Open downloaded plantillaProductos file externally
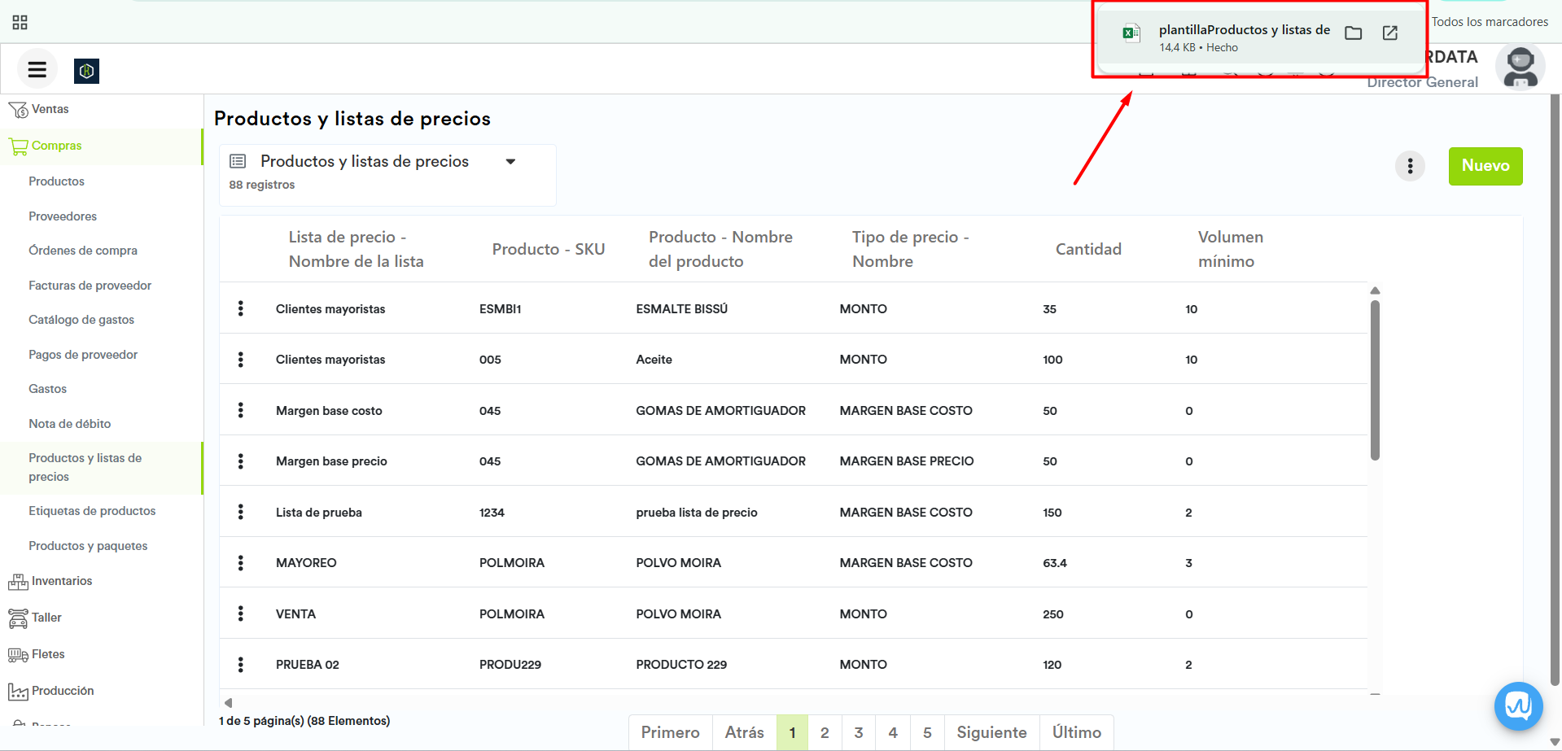Screen dimensions: 1562x751 [x=1390, y=33]
